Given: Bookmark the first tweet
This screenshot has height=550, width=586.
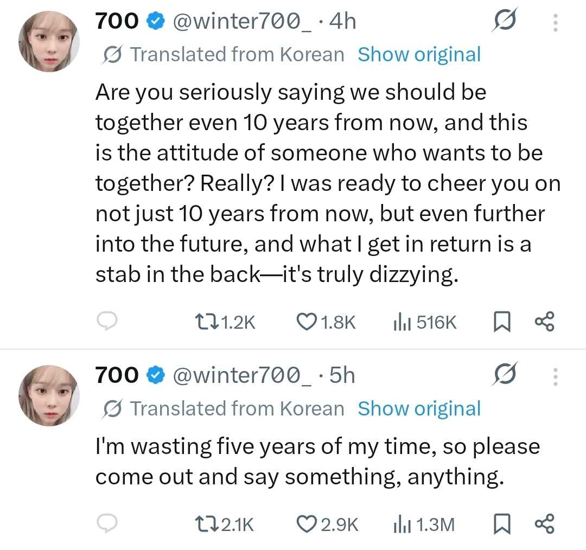Looking at the screenshot, I should [x=502, y=322].
